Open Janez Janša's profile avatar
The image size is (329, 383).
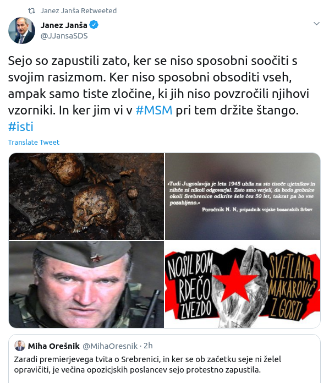tap(21, 30)
